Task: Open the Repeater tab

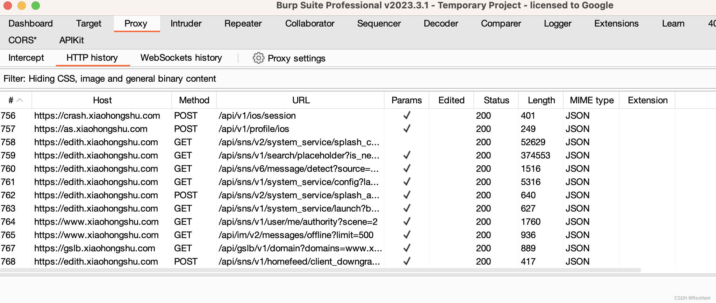Action: 243,23
